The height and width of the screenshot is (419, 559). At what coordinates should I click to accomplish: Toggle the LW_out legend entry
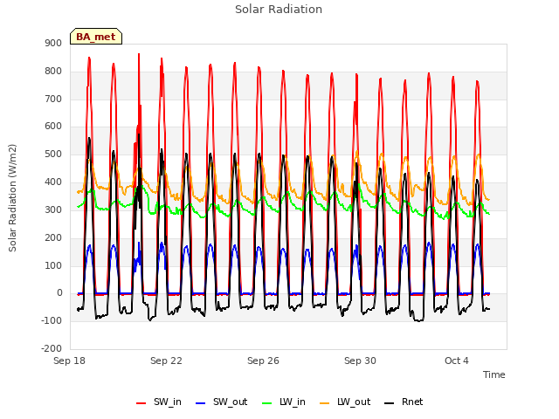[x=345, y=402]
